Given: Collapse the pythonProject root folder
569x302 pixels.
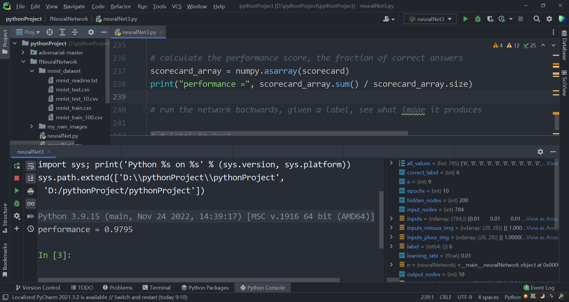Looking at the screenshot, I should tap(15, 43).
